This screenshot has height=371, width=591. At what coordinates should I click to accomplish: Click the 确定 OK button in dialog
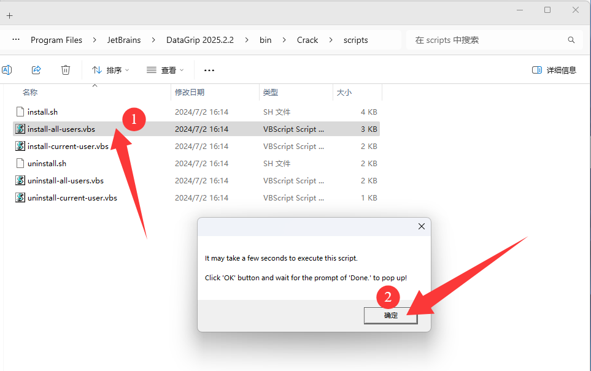pos(390,316)
